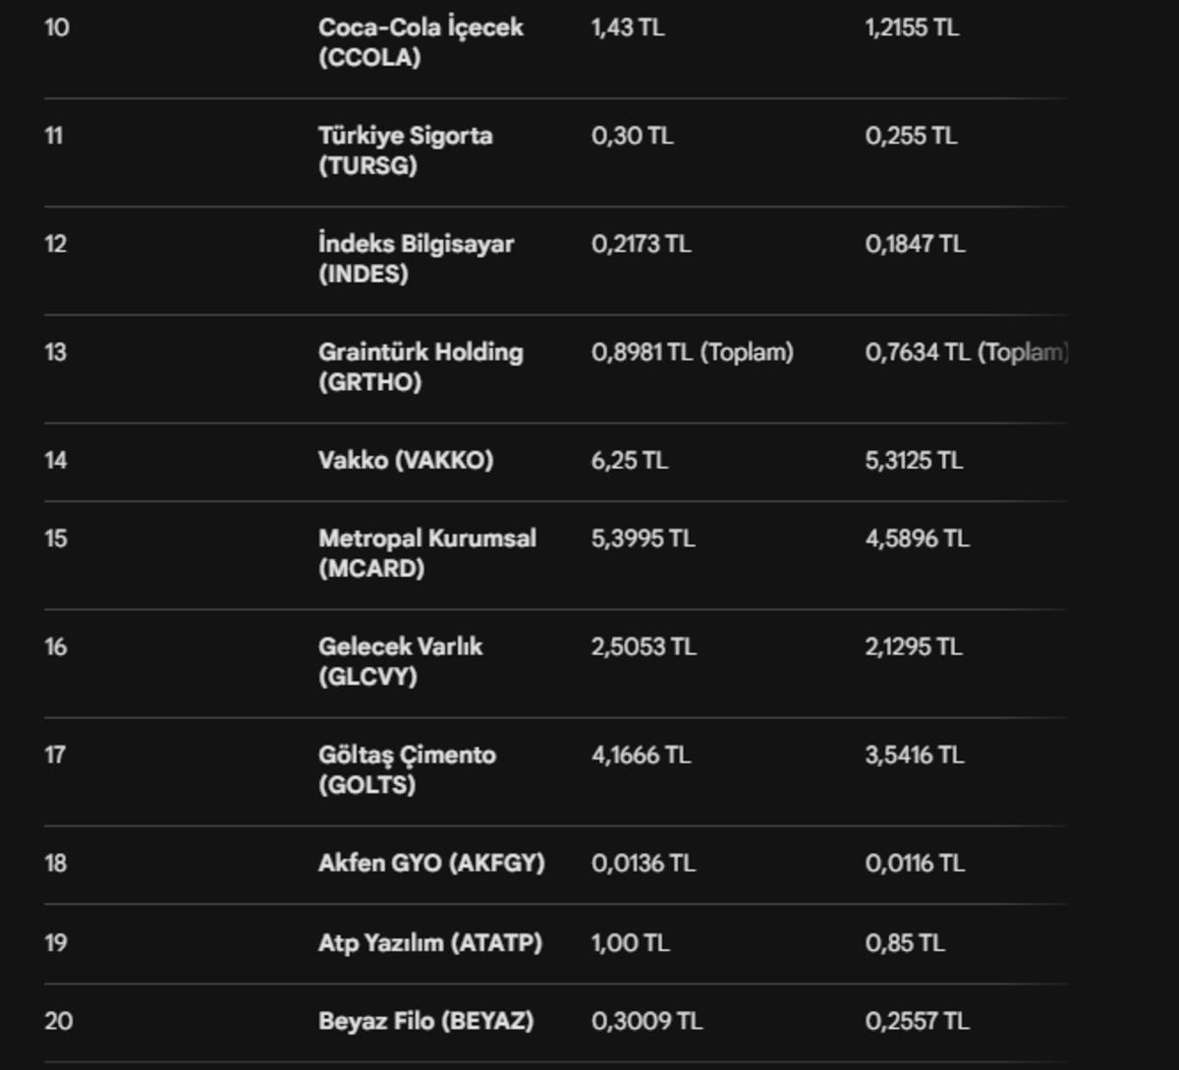Select the Graintürk Holding (GRTHO) entry
1179x1070 pixels.
point(421,366)
